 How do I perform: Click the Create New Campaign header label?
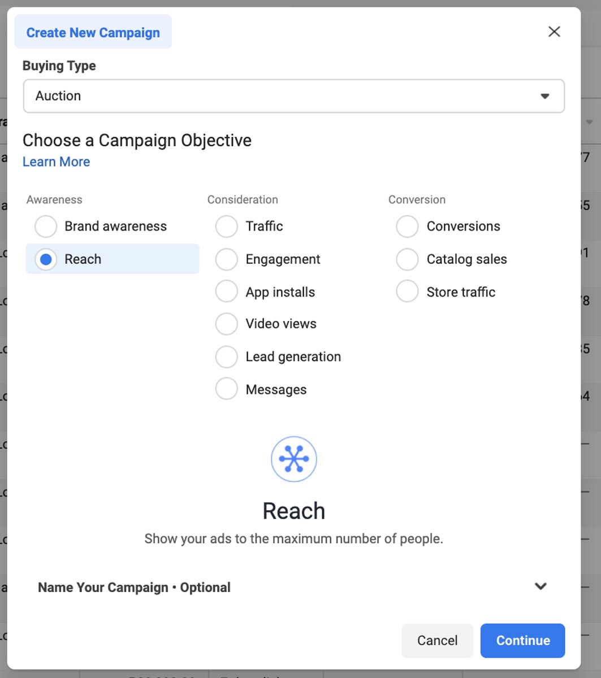click(x=93, y=32)
